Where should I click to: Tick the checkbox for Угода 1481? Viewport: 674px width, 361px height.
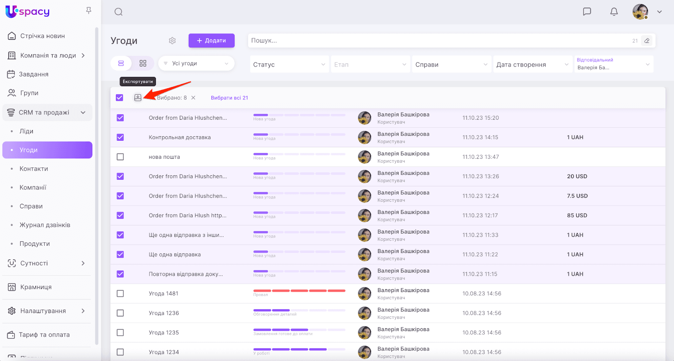(x=120, y=293)
